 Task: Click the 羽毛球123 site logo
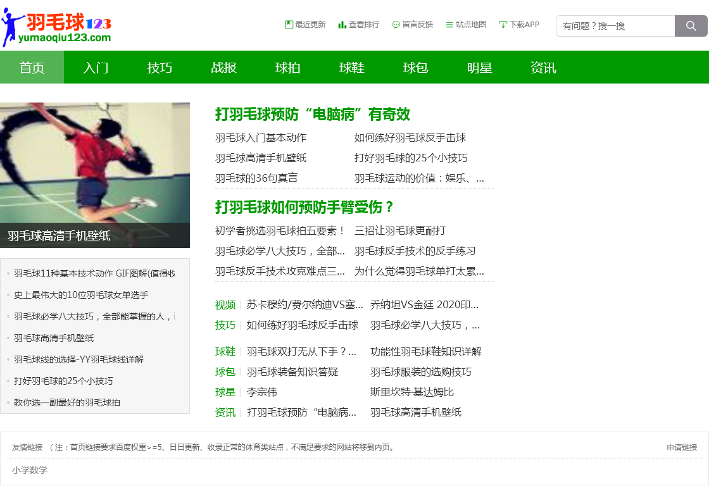(56, 27)
